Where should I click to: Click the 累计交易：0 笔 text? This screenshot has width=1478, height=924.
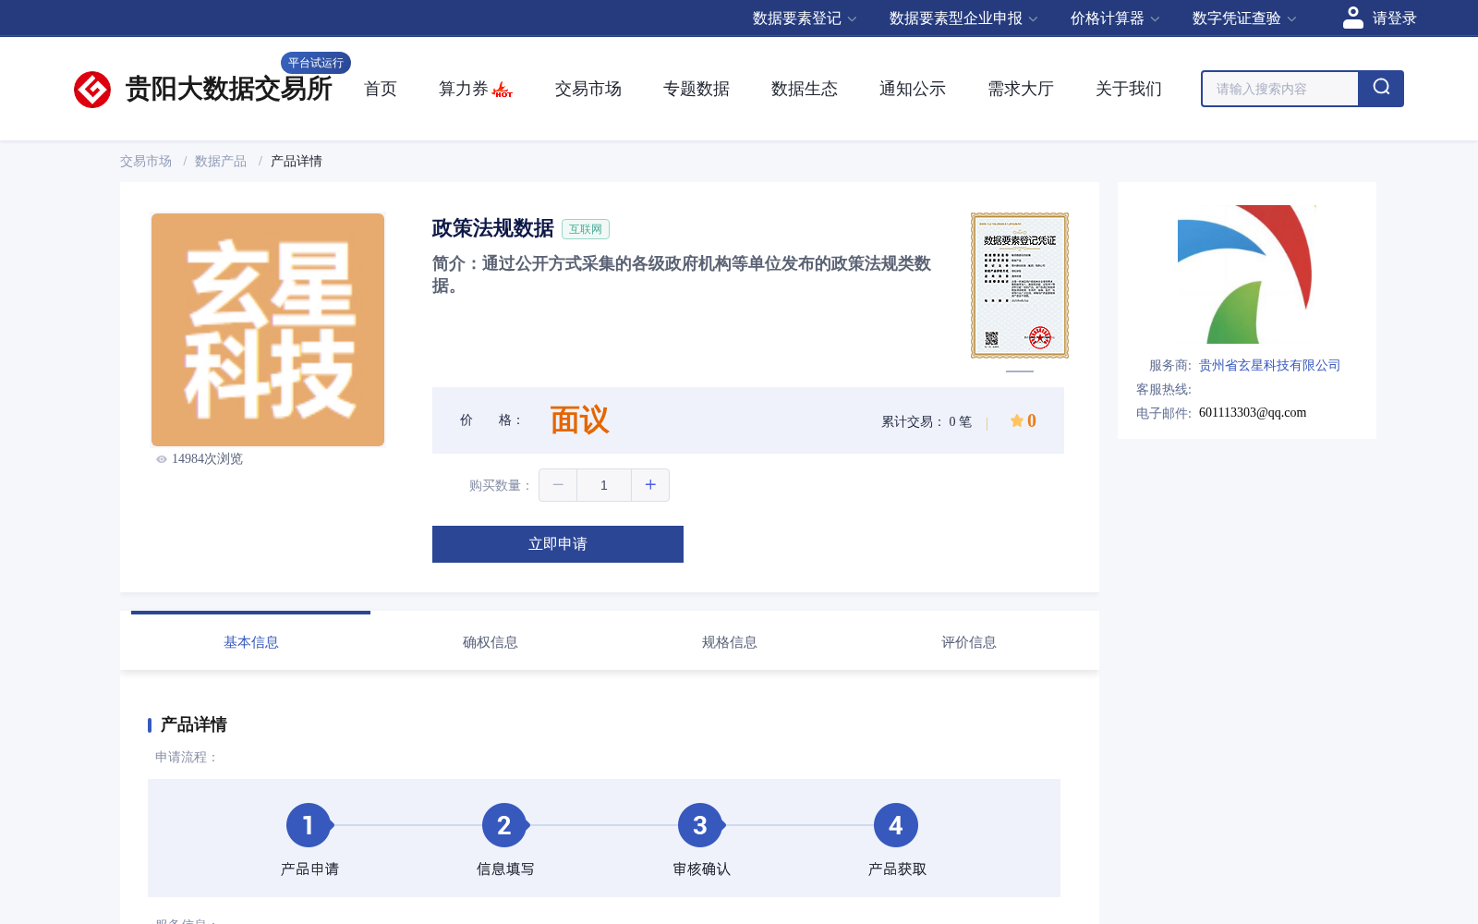pyautogui.click(x=927, y=421)
